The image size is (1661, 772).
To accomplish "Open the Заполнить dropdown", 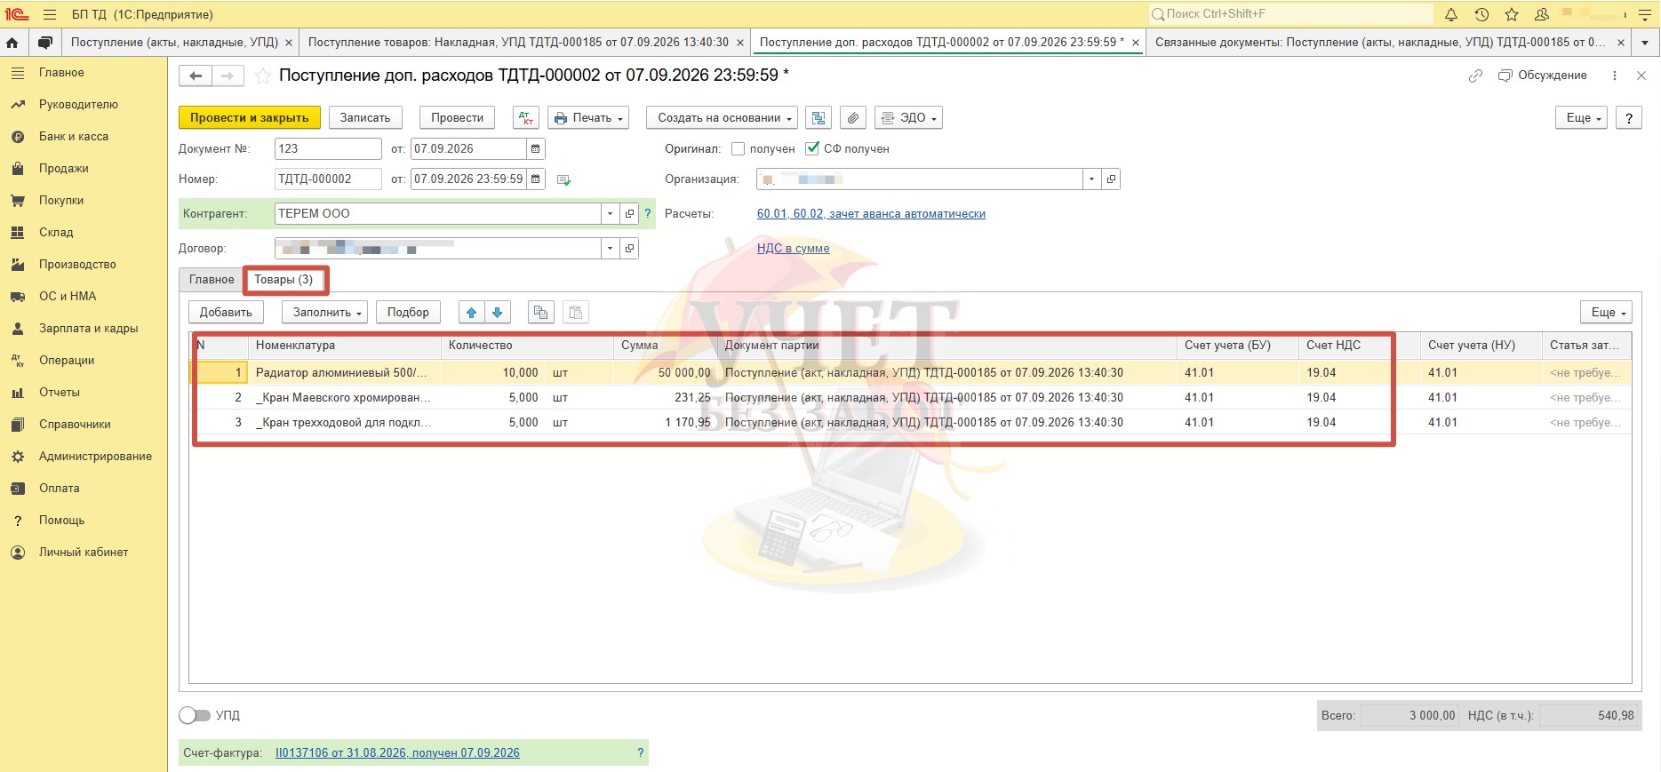I will 324,313.
